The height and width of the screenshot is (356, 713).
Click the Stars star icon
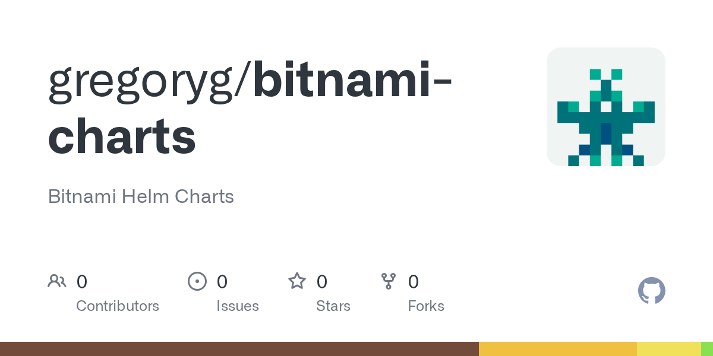pos(297,281)
